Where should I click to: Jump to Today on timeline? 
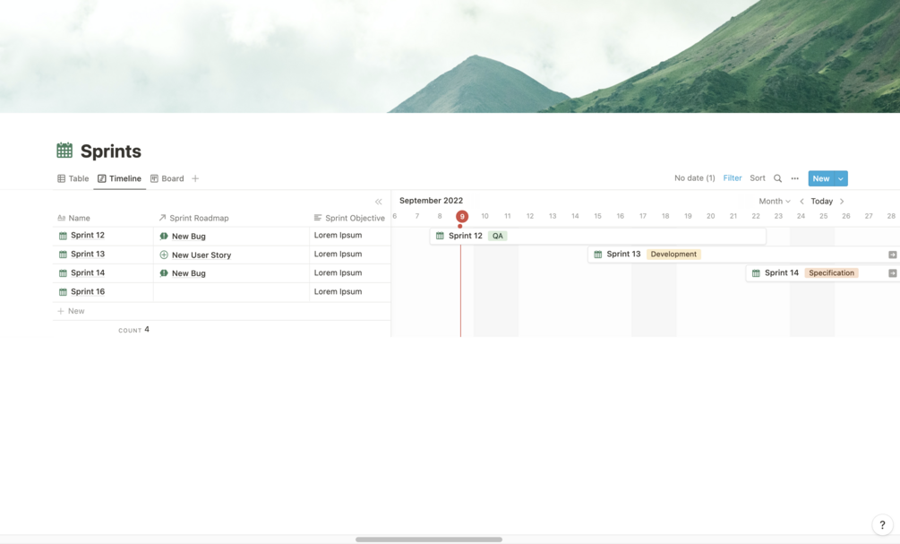click(x=821, y=201)
